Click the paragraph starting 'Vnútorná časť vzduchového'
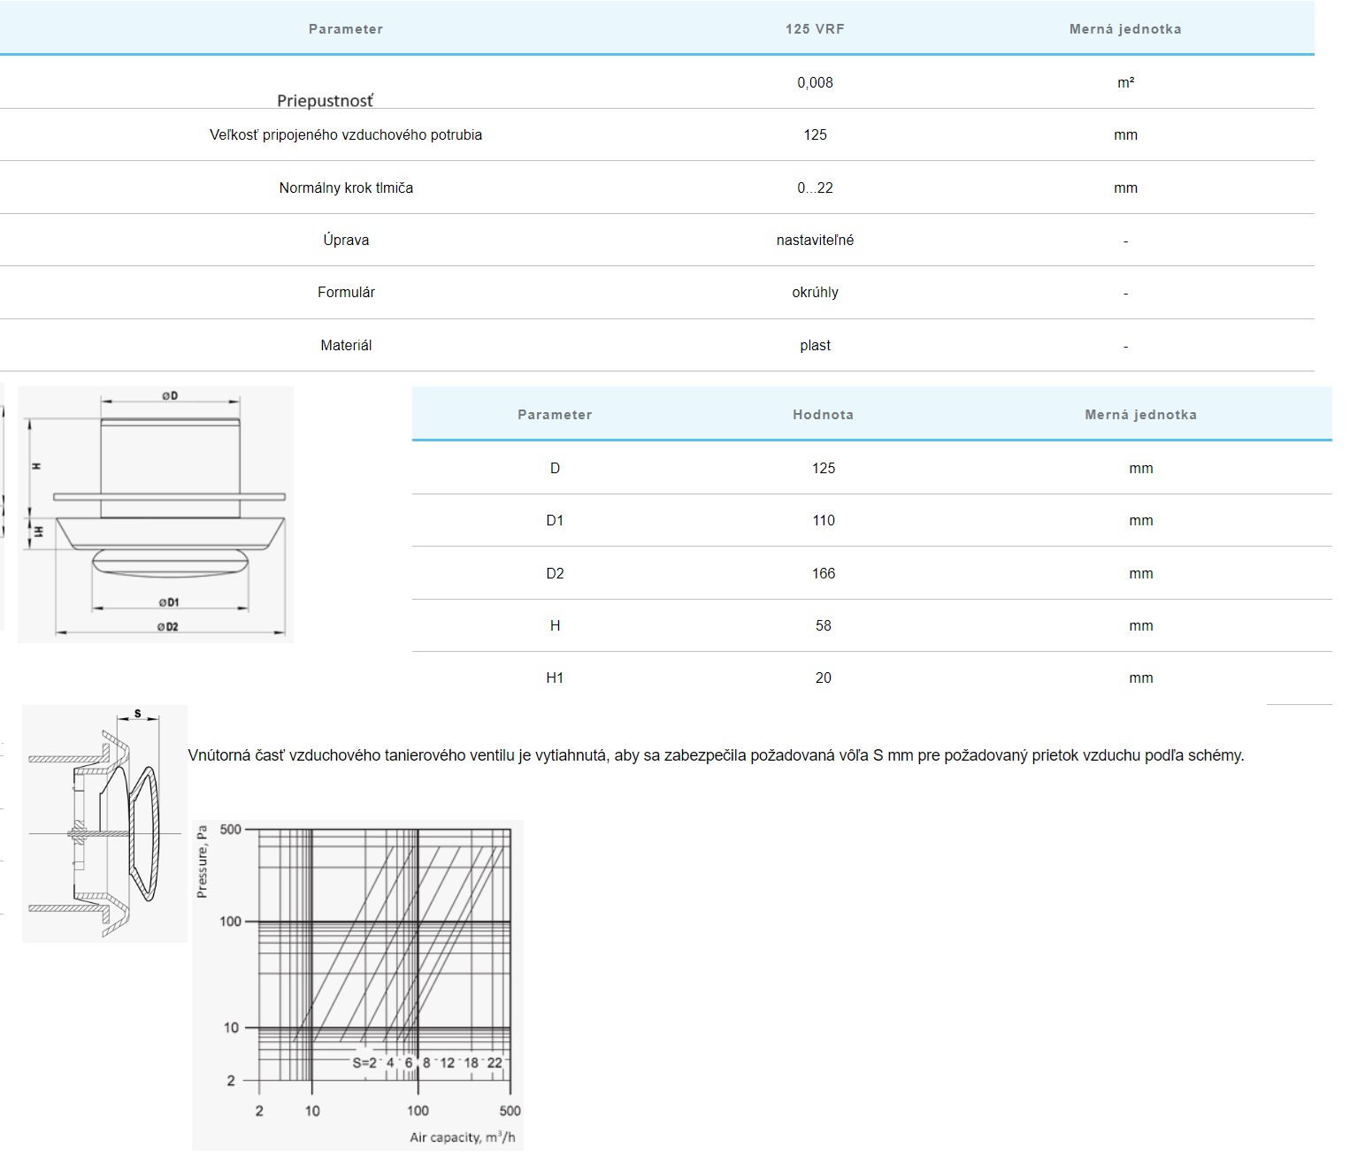 tap(716, 755)
